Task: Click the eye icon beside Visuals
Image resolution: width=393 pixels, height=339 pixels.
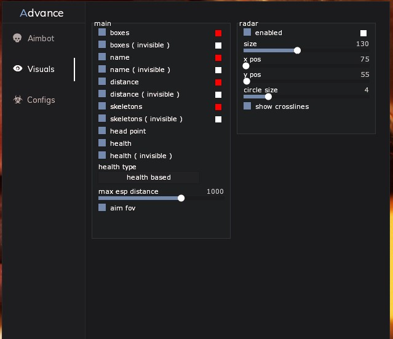Action: point(17,69)
